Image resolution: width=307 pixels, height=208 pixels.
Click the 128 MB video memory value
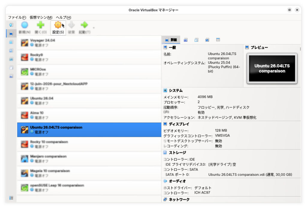coord(221,130)
